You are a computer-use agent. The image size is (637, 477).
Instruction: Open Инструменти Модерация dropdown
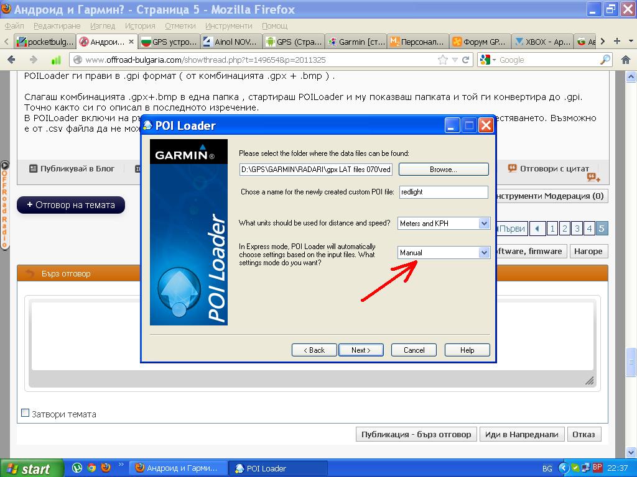pyautogui.click(x=552, y=196)
